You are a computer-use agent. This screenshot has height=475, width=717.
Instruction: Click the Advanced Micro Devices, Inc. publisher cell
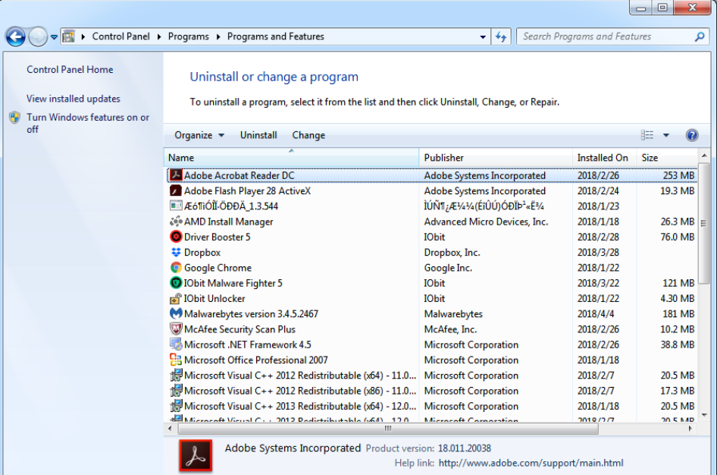(x=486, y=222)
